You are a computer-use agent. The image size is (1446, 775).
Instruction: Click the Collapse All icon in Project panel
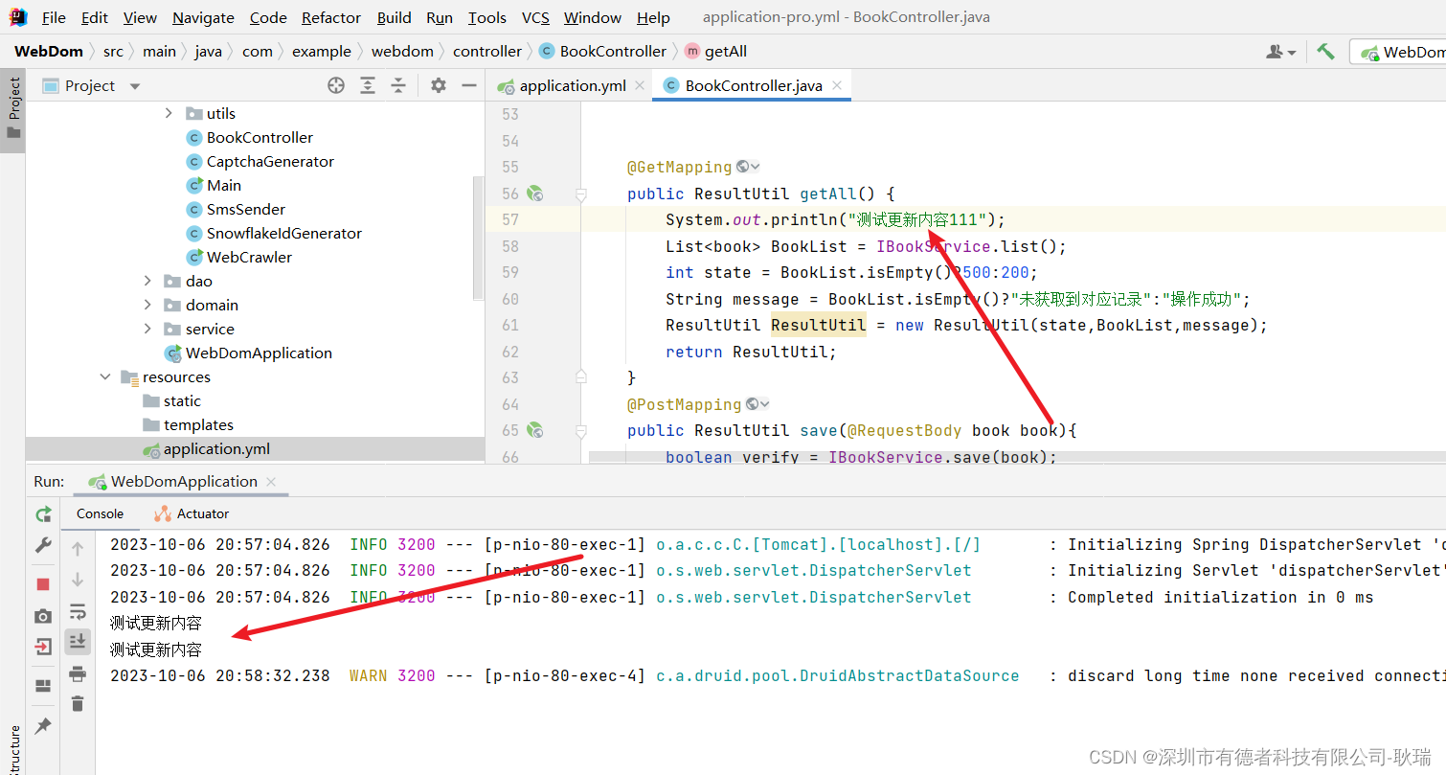click(398, 85)
